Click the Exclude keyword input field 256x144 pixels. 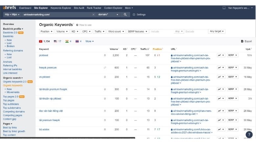coord(196,31)
